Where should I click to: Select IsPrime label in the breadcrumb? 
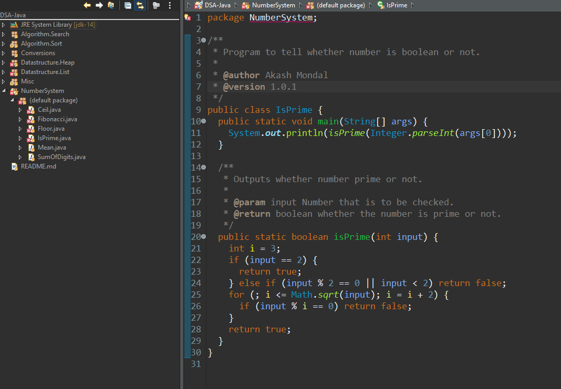397,5
